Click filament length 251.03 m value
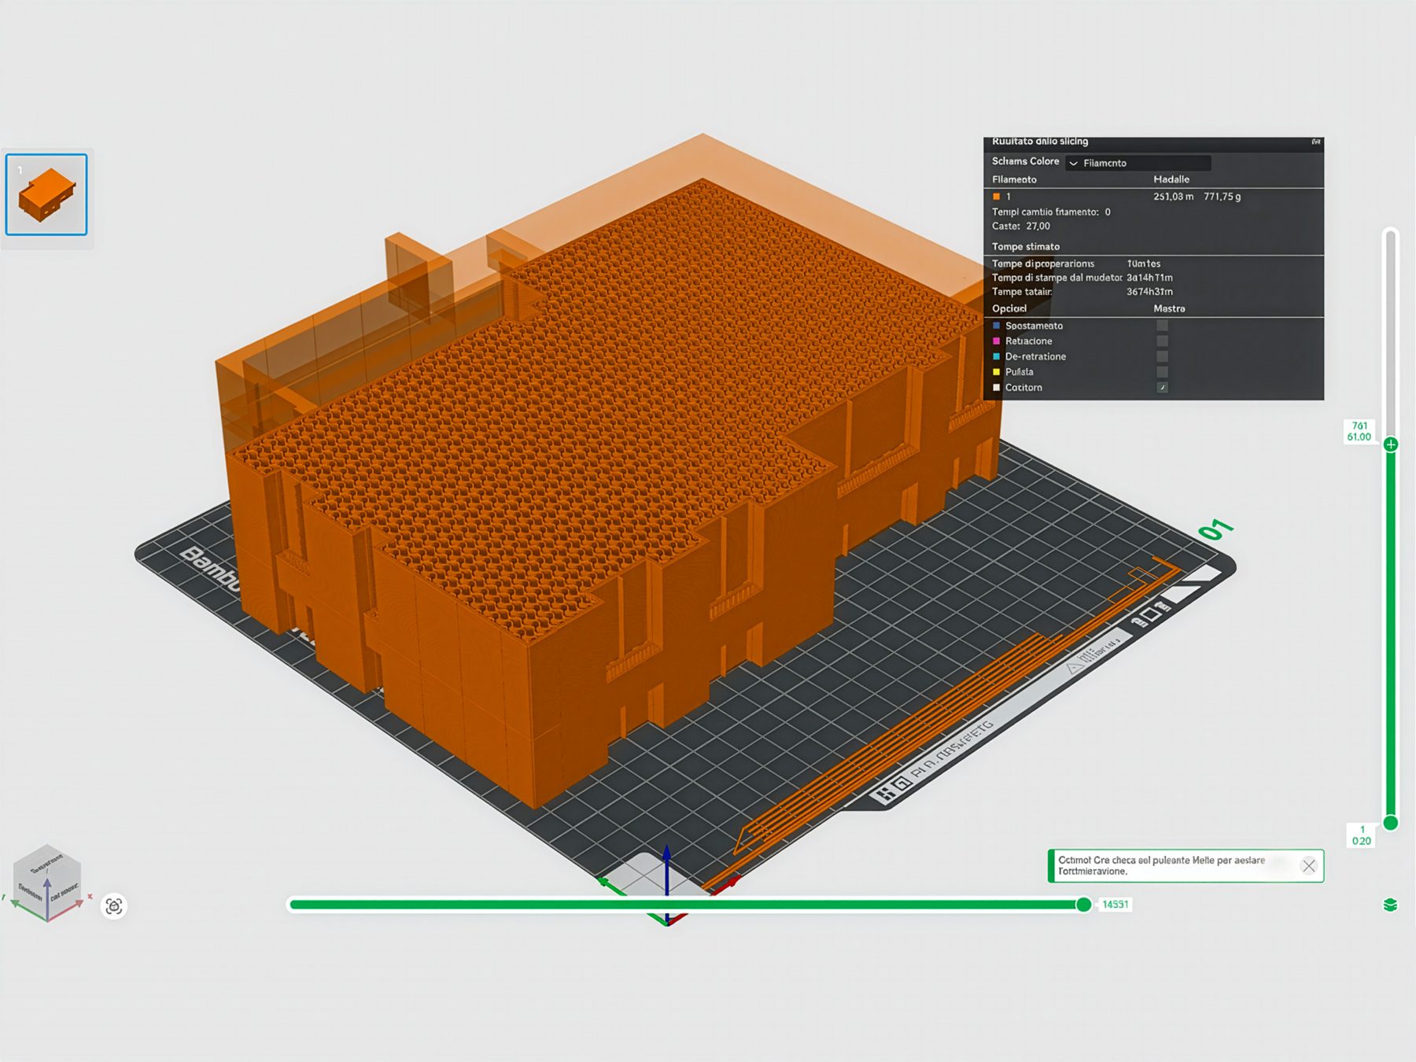Screen dimensions: 1416x1062 [1173, 197]
